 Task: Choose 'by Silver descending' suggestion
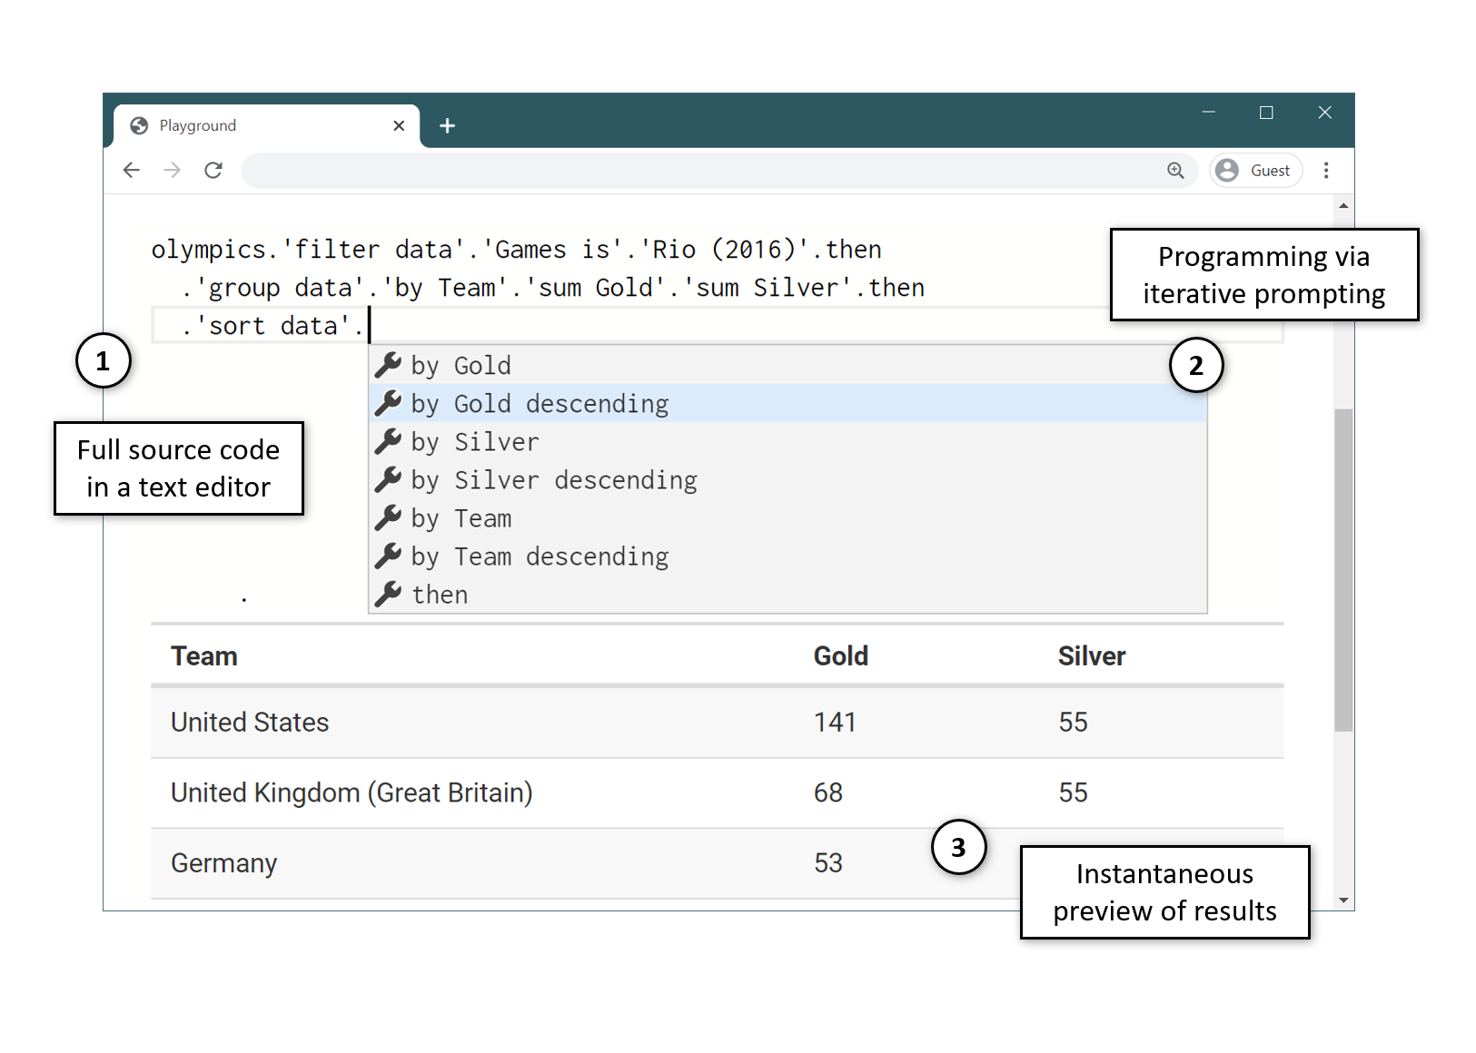[x=554, y=480]
